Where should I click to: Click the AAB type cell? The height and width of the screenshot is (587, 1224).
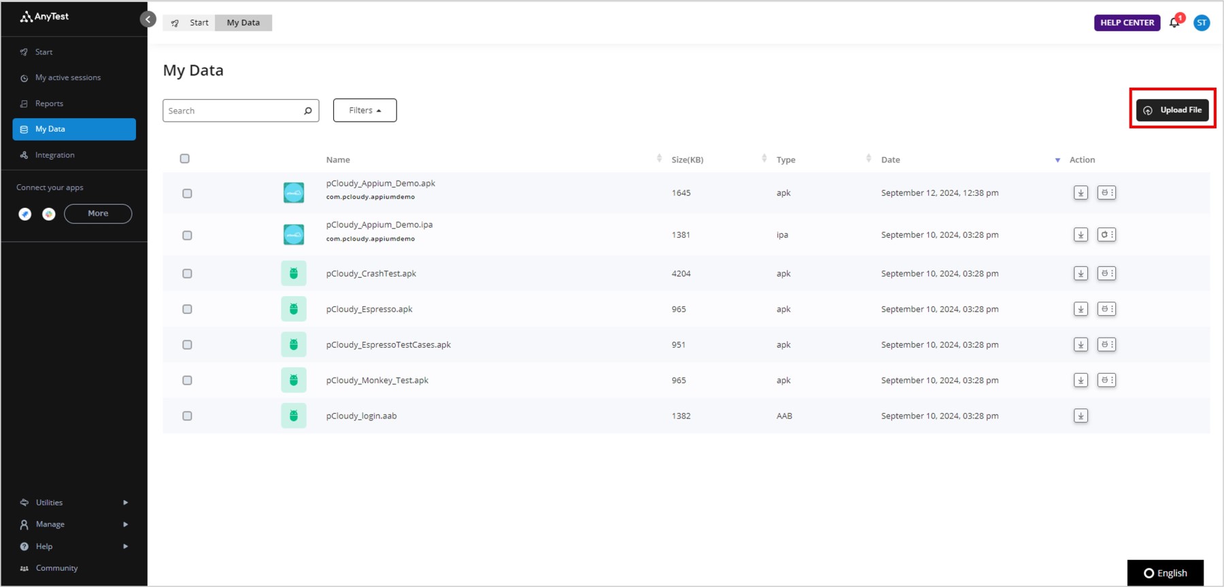pos(784,416)
